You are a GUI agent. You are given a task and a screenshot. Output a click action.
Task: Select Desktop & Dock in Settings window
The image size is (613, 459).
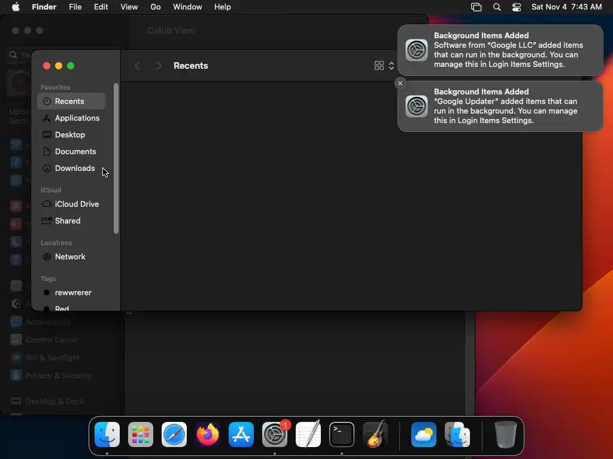click(x=47, y=401)
